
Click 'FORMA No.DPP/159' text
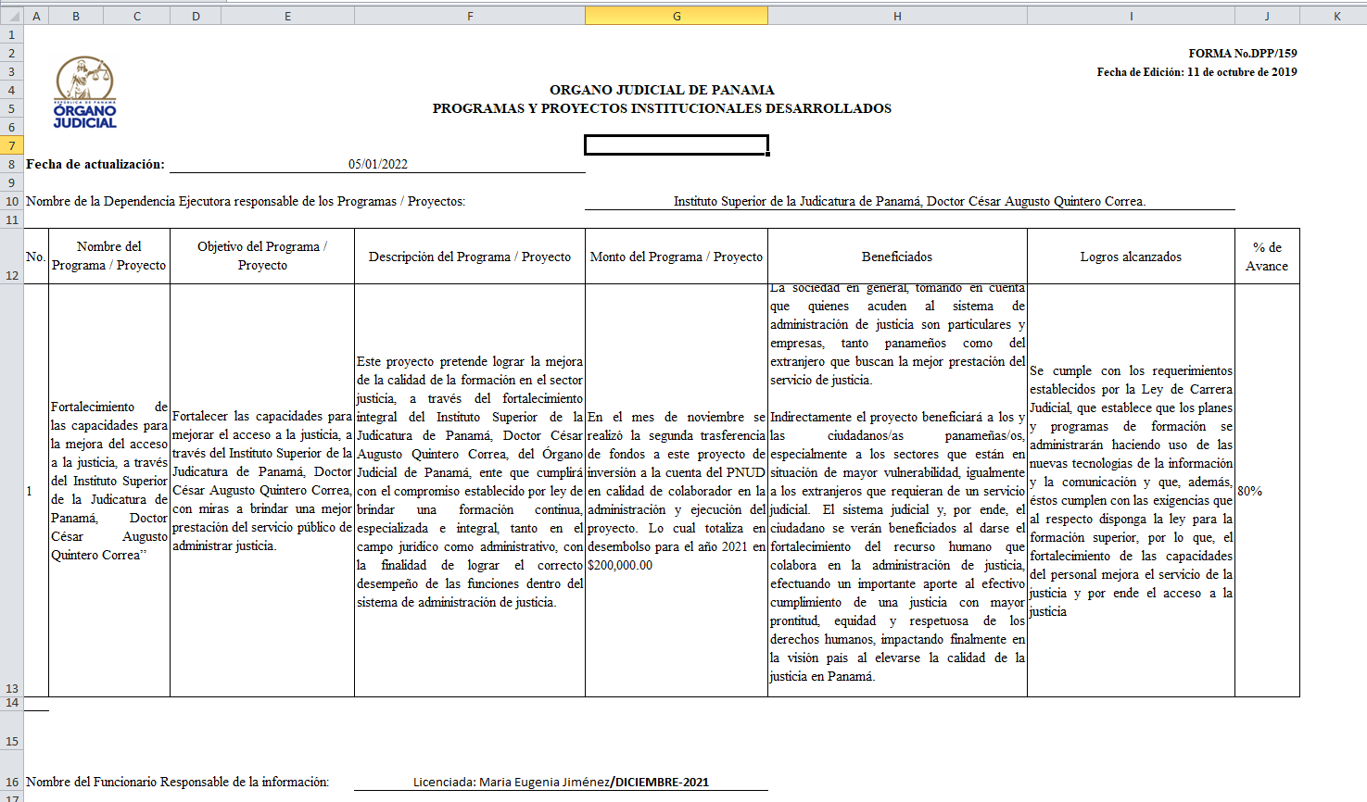[x=1243, y=54]
